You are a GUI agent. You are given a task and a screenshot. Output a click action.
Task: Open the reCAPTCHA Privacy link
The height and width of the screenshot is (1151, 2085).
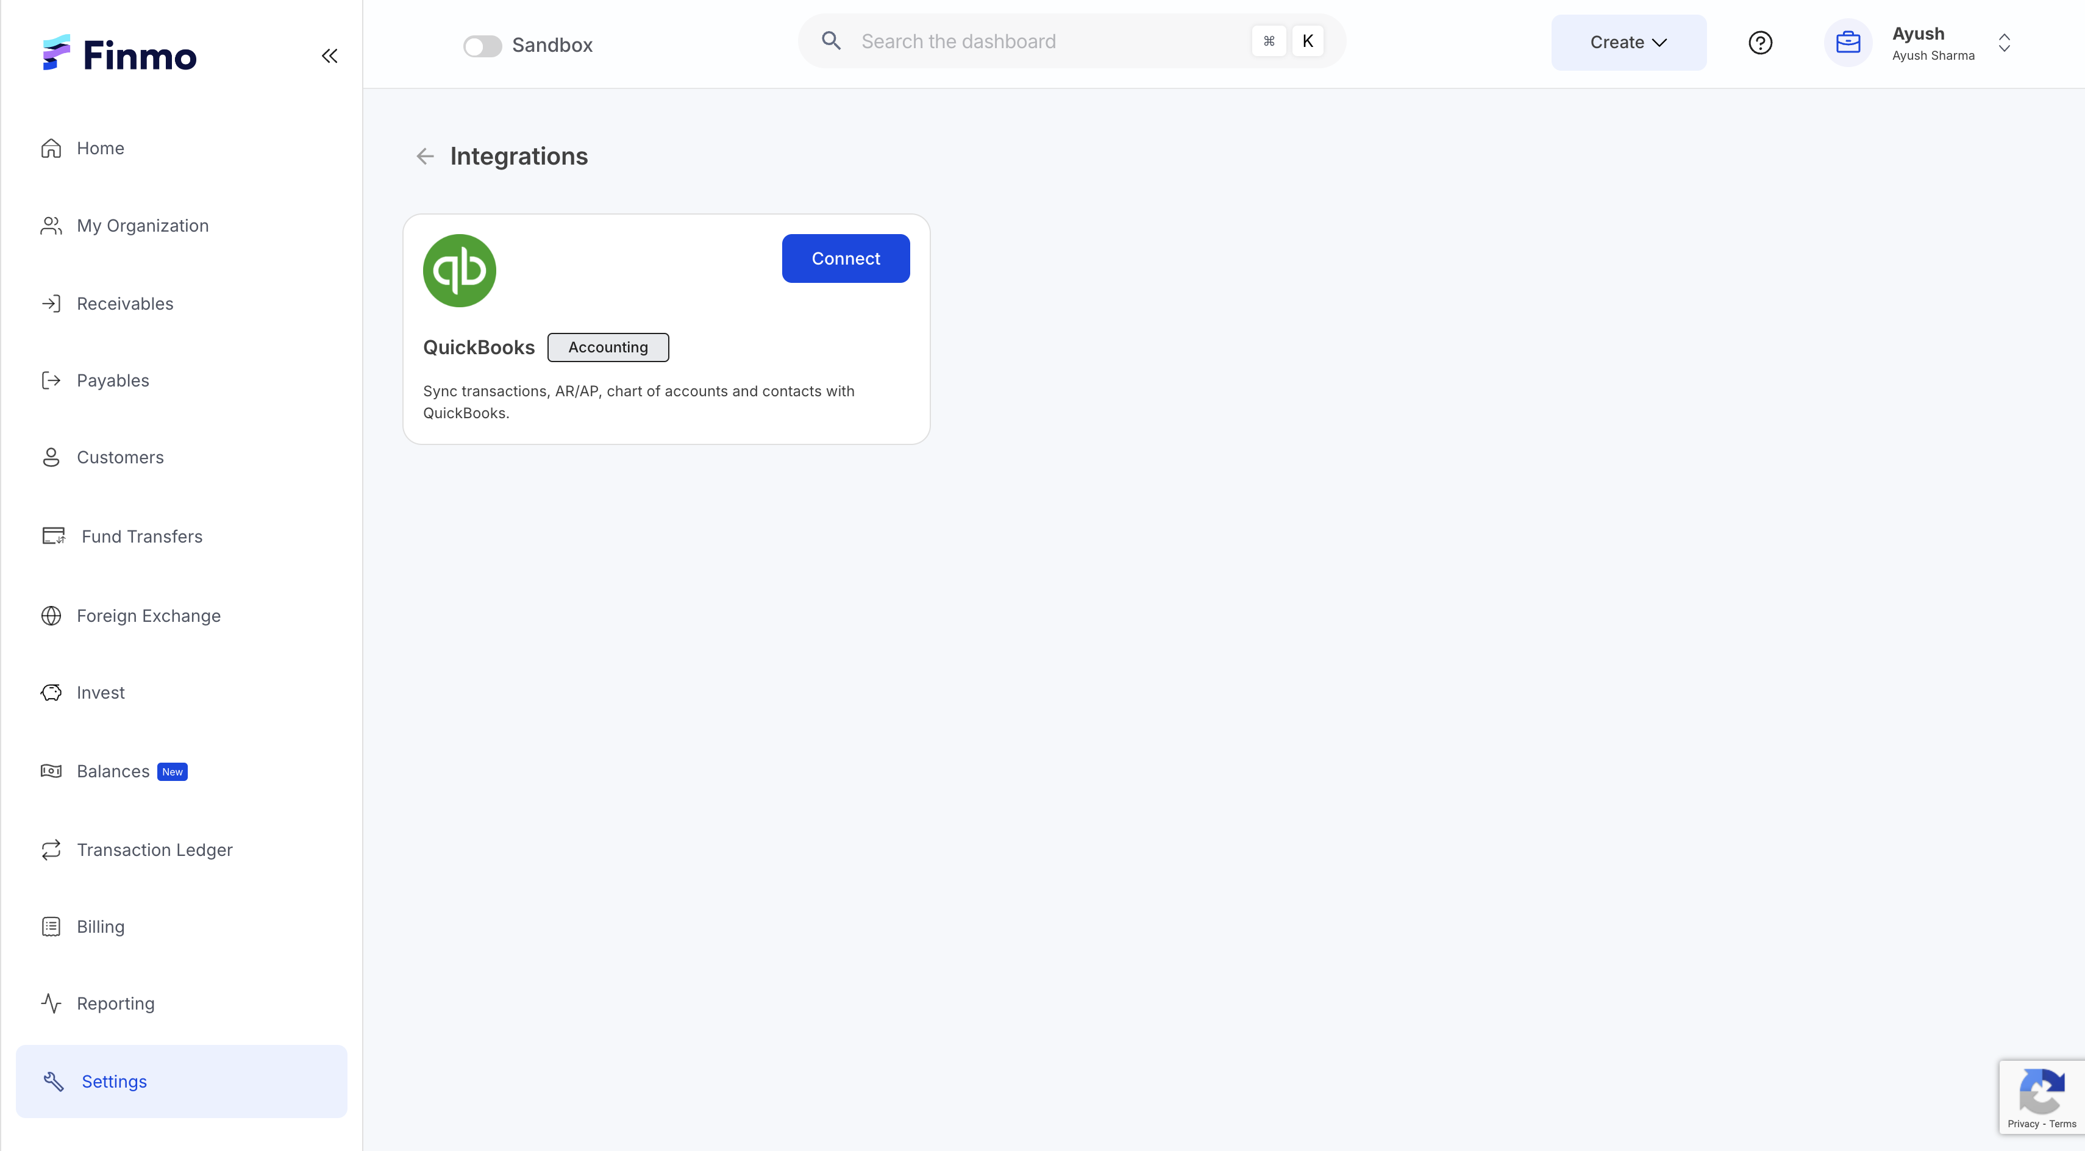click(x=2023, y=1124)
